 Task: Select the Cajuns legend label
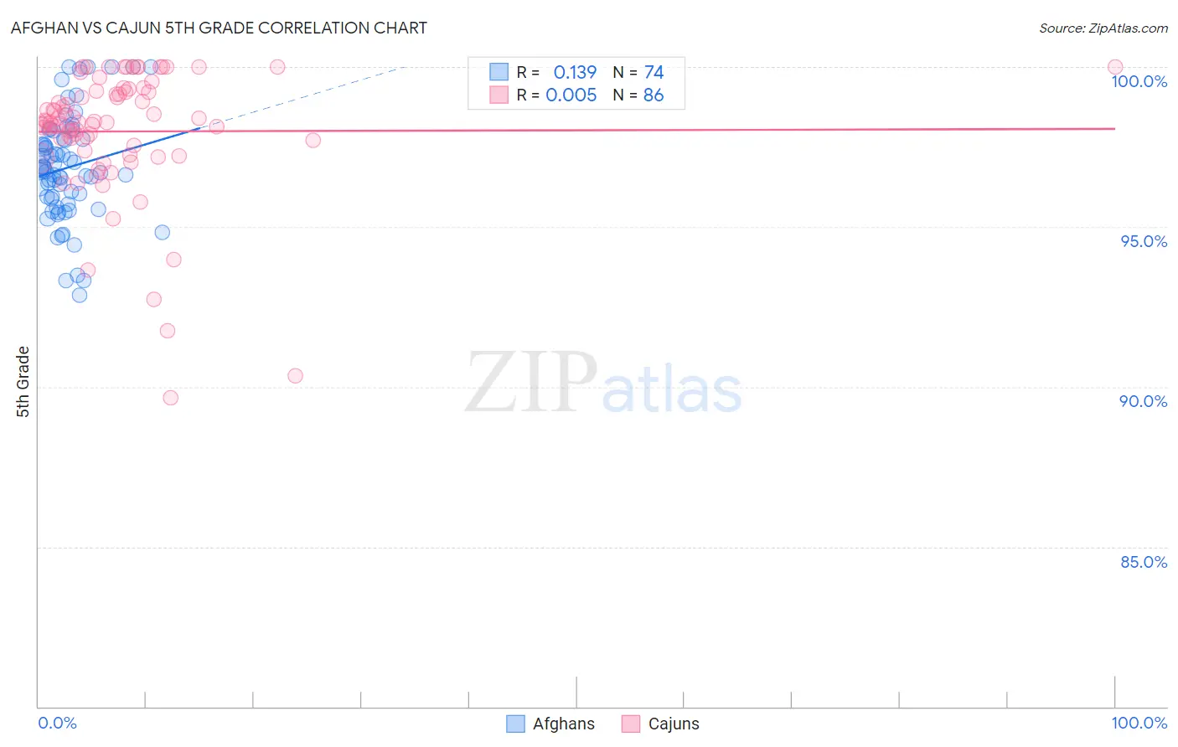coord(674,724)
